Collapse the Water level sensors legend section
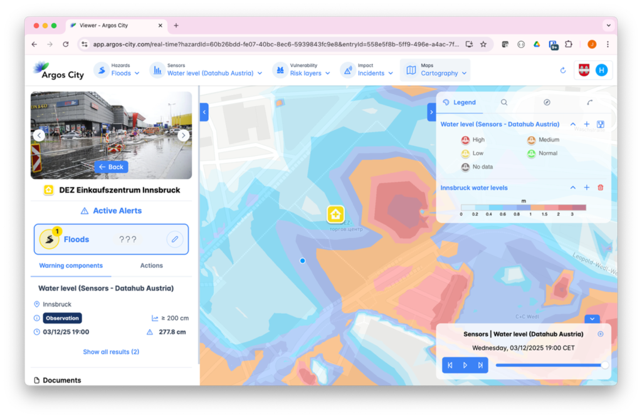Screen dimensions: 642x418 click(x=572, y=124)
